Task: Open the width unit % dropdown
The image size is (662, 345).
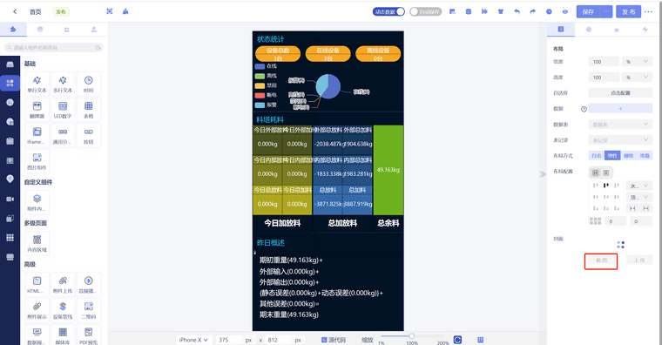Action: pyautogui.click(x=637, y=62)
